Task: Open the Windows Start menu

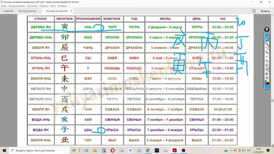Action: [4, 150]
